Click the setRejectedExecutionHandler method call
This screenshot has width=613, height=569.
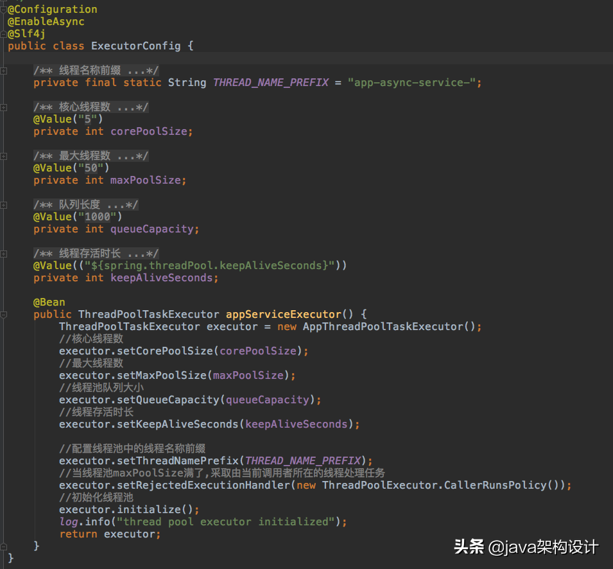tap(203, 486)
